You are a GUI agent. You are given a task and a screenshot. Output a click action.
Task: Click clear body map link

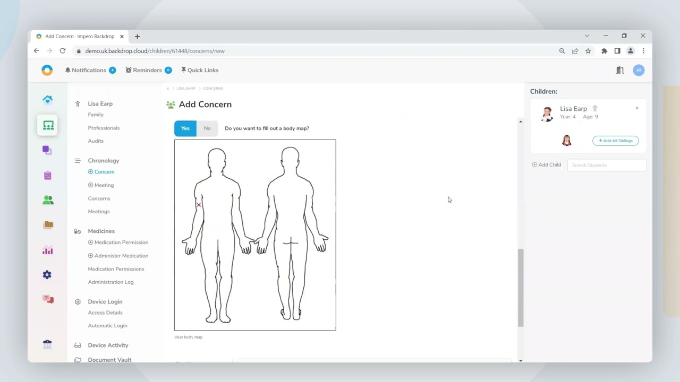(x=188, y=337)
